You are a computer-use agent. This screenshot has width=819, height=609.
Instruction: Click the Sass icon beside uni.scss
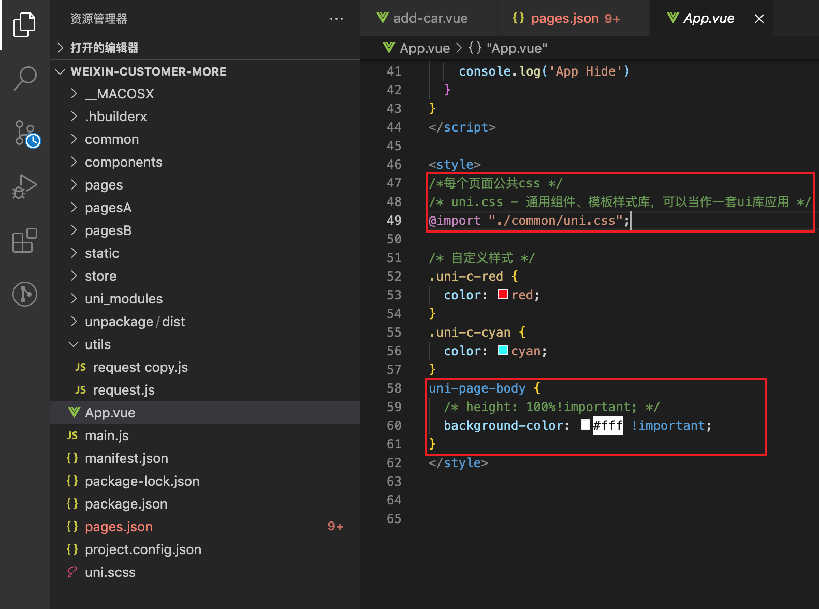point(72,572)
